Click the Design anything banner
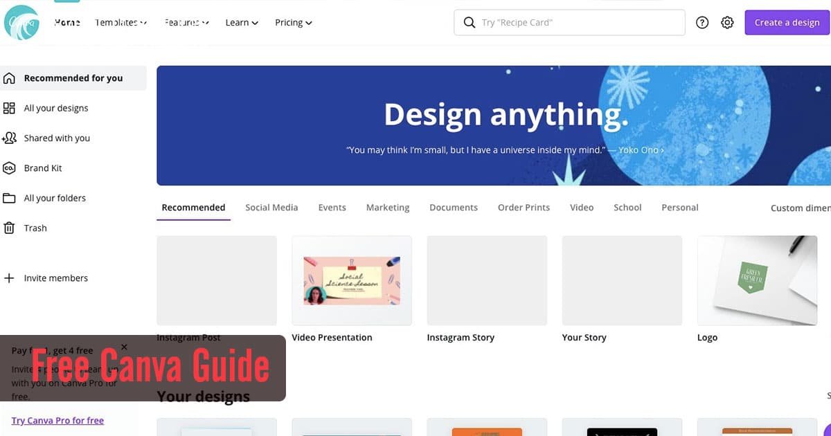Image resolution: width=831 pixels, height=436 pixels. [x=494, y=125]
